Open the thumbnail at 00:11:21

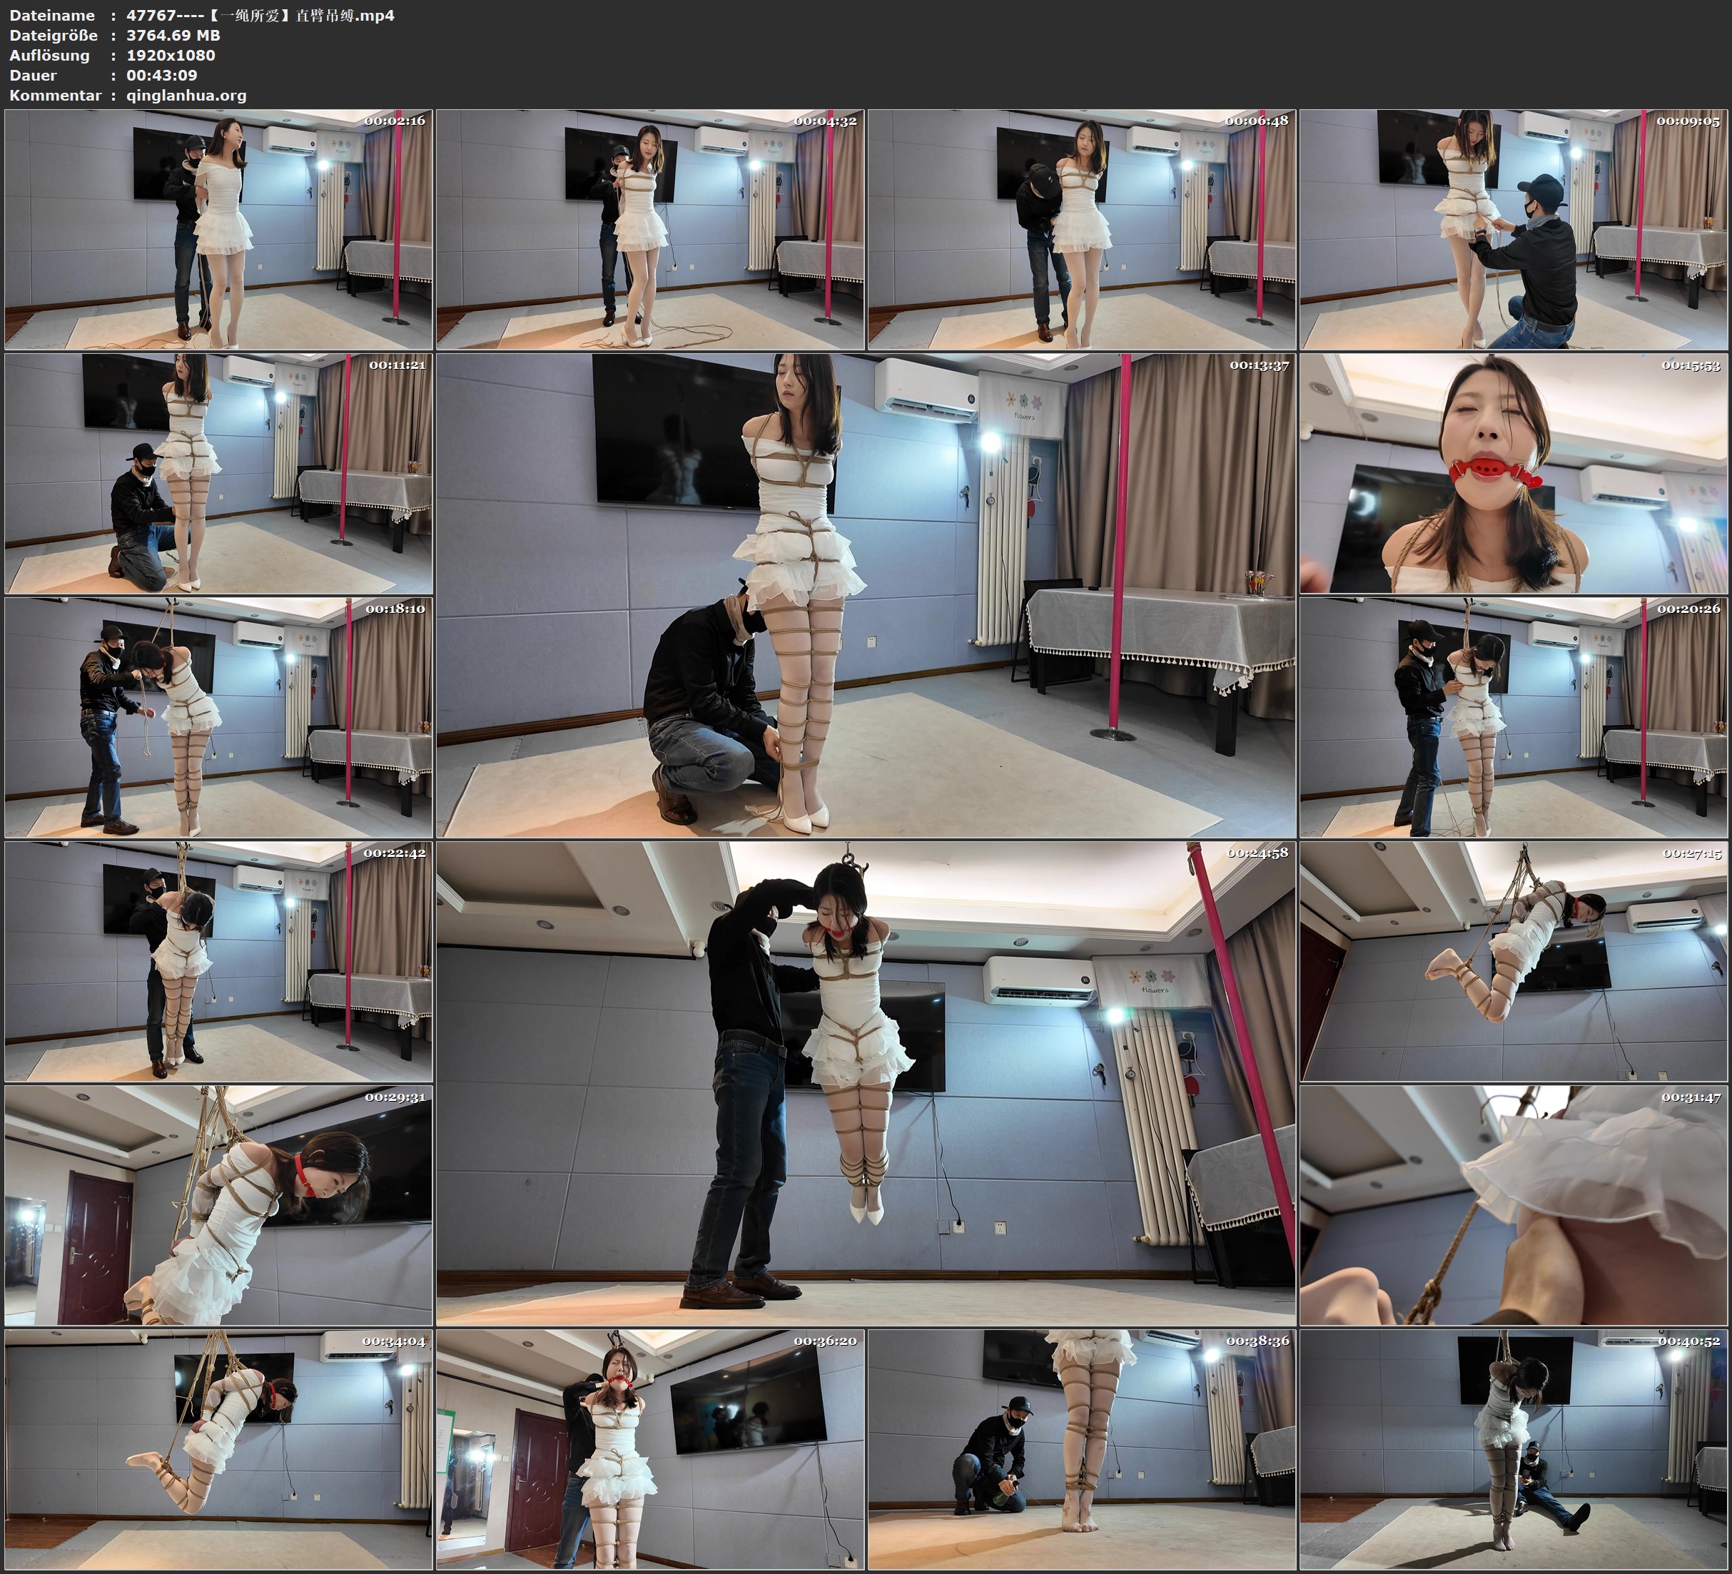point(218,473)
